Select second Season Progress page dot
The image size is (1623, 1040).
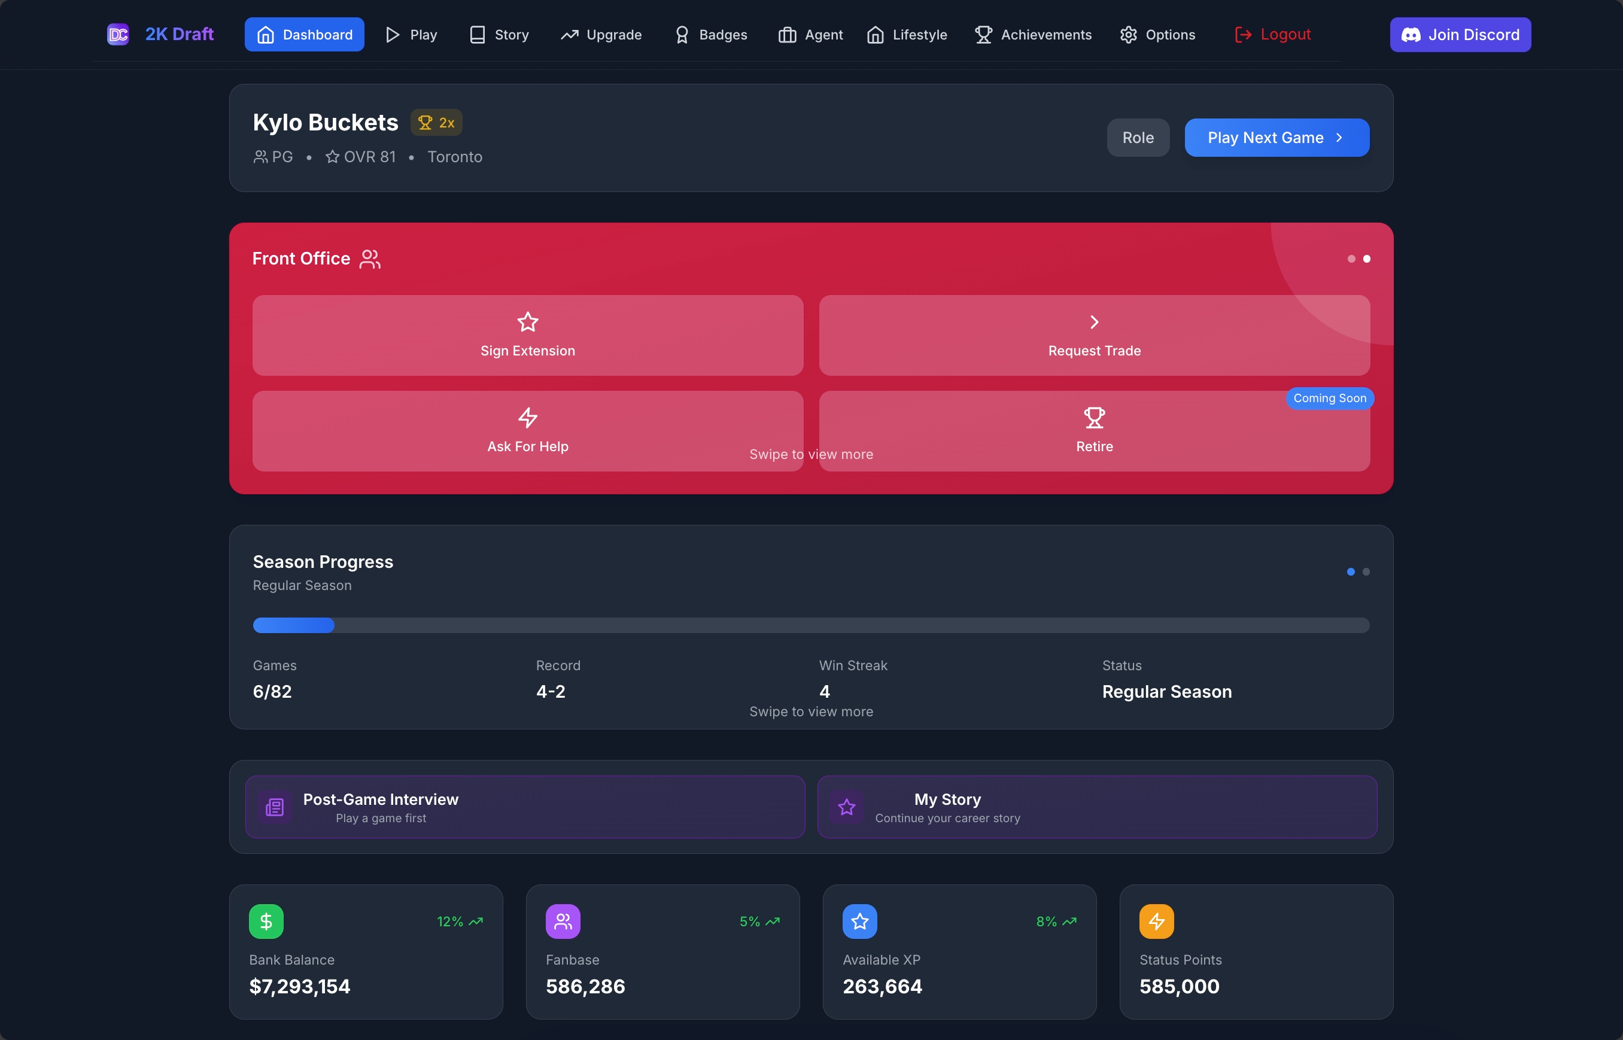1366,572
